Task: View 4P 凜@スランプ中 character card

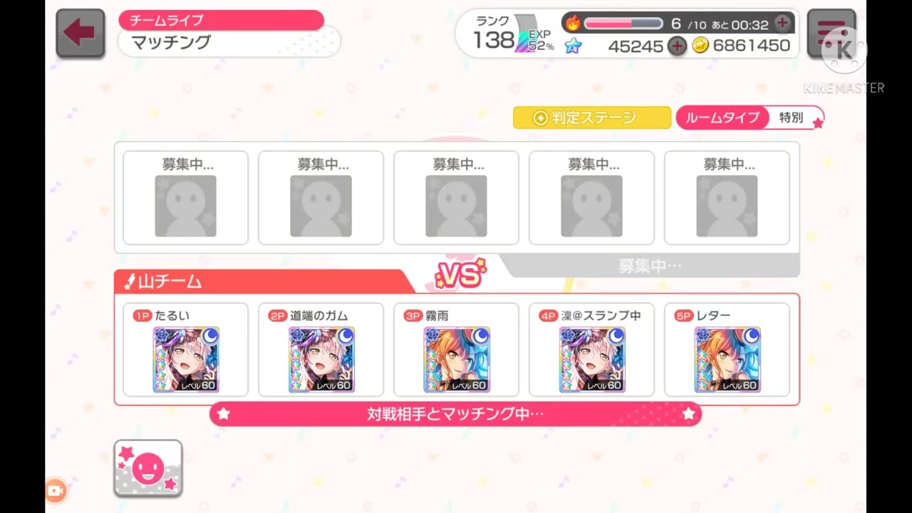Action: [x=592, y=360]
